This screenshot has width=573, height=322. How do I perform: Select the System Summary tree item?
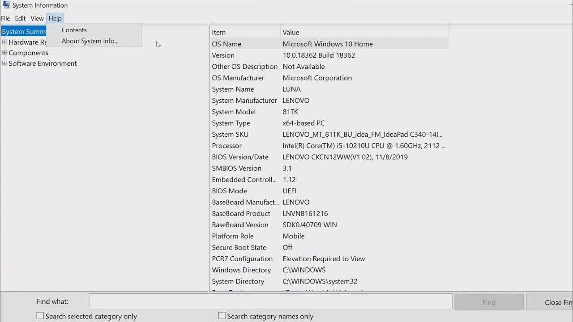[24, 32]
